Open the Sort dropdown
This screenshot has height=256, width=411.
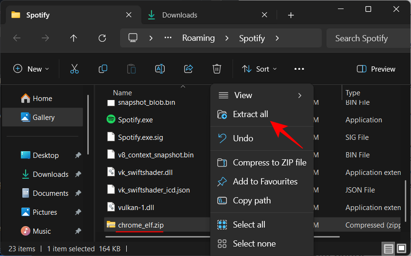(259, 69)
